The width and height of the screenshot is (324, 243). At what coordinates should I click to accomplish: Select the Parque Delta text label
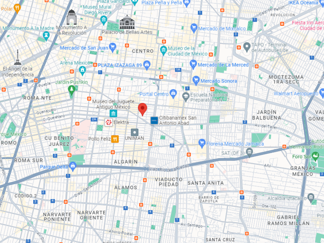tap(54, 167)
